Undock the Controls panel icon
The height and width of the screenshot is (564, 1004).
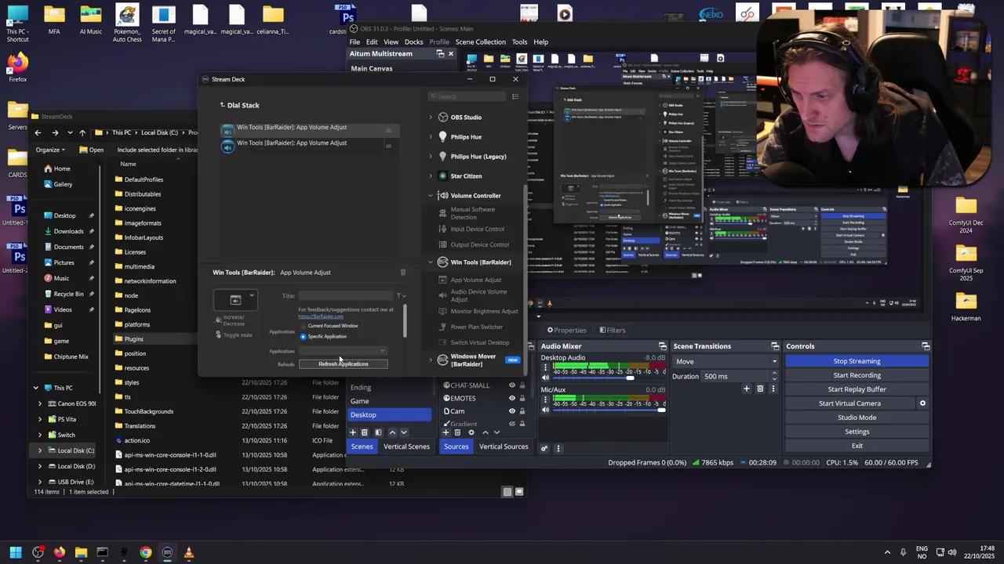pos(926,346)
